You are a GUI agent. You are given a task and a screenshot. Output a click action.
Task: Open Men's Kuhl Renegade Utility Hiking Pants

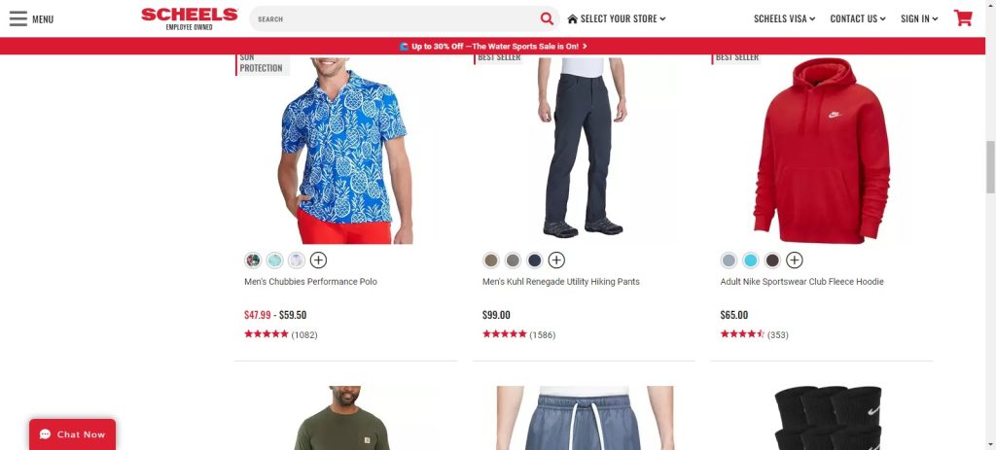coord(561,282)
